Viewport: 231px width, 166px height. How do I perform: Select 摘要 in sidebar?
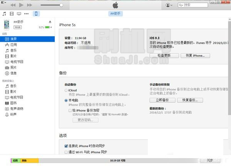point(27,39)
